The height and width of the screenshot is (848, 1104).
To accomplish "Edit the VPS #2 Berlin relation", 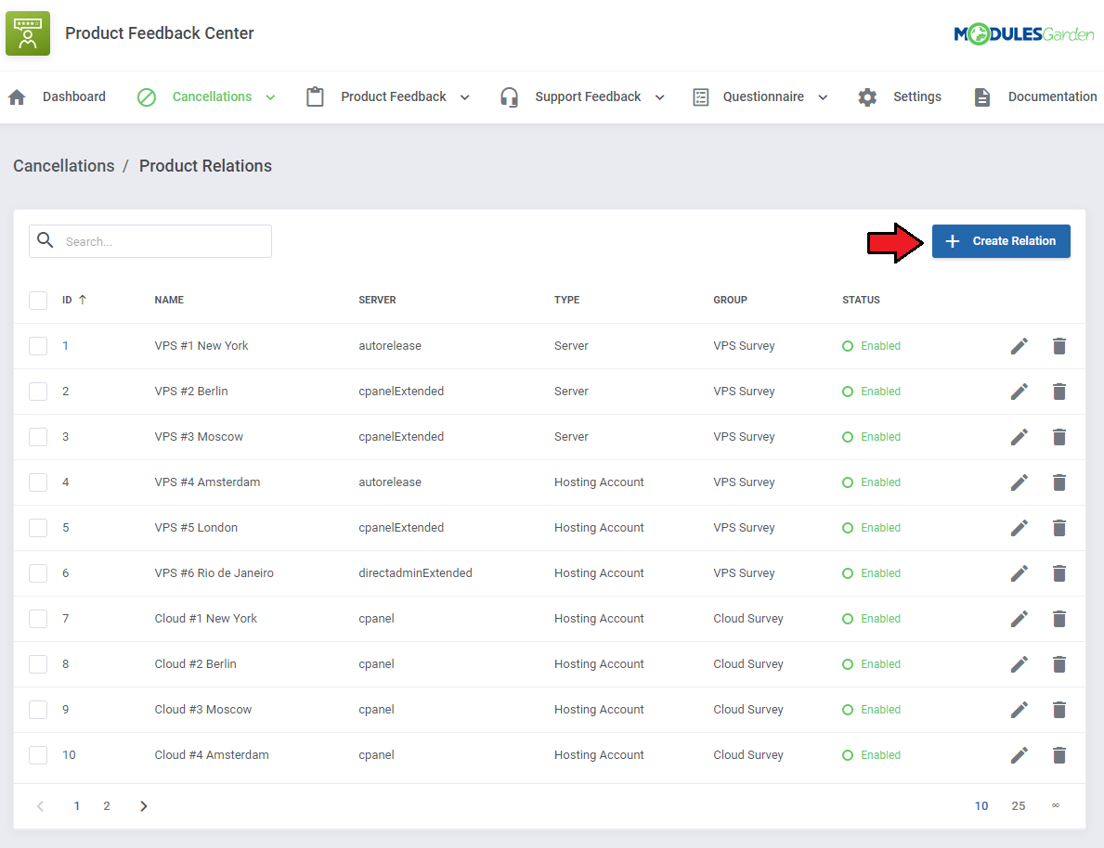I will [x=1019, y=392].
